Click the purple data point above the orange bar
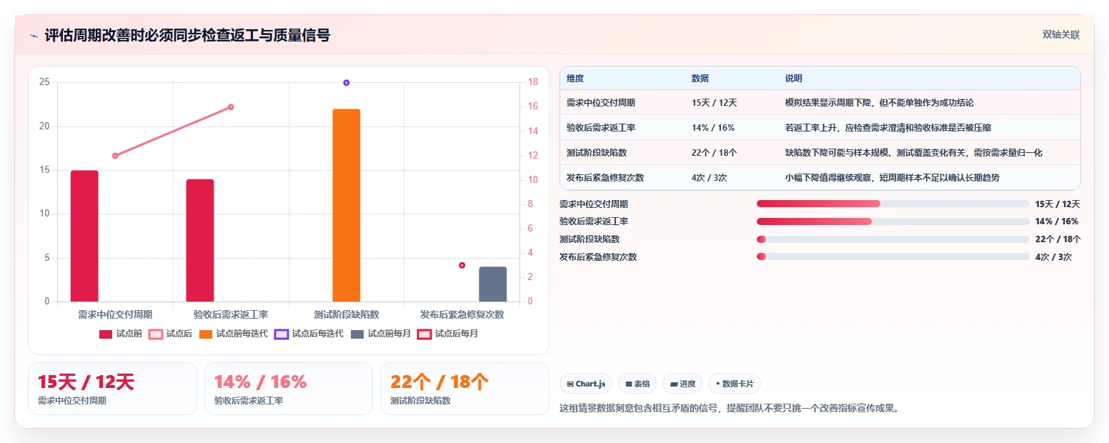Viewport: 1109px width, 443px height. pyautogui.click(x=347, y=83)
